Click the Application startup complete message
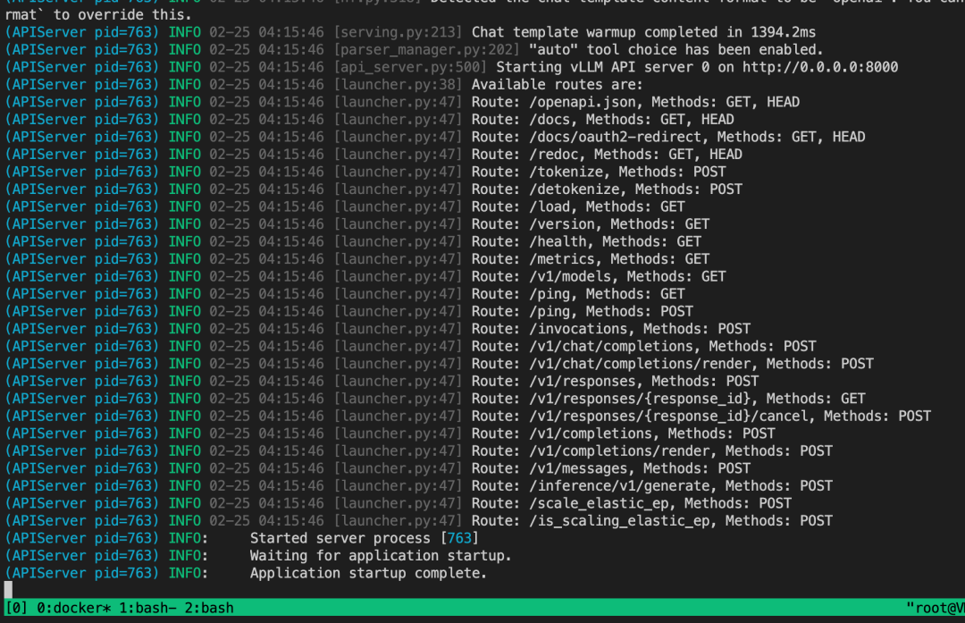The width and height of the screenshot is (965, 623). (369, 573)
